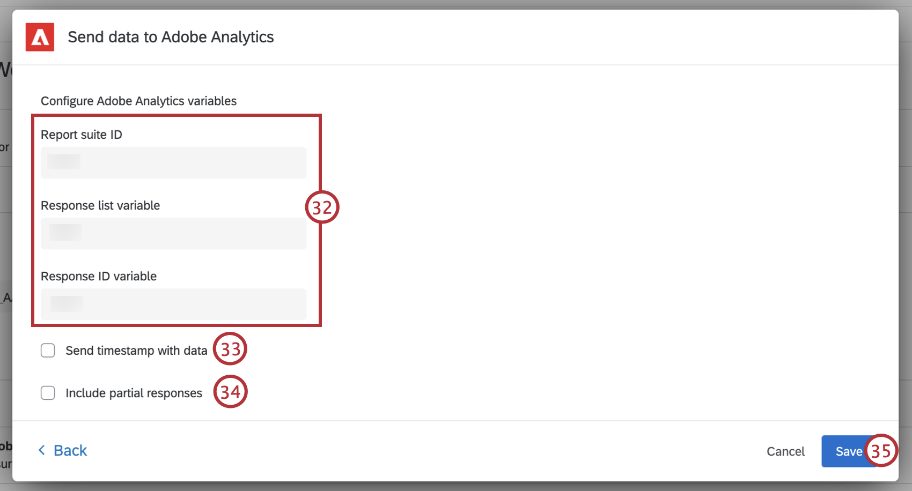Click the Send data to Adobe Analytics title
This screenshot has height=491, width=912.
coord(171,37)
